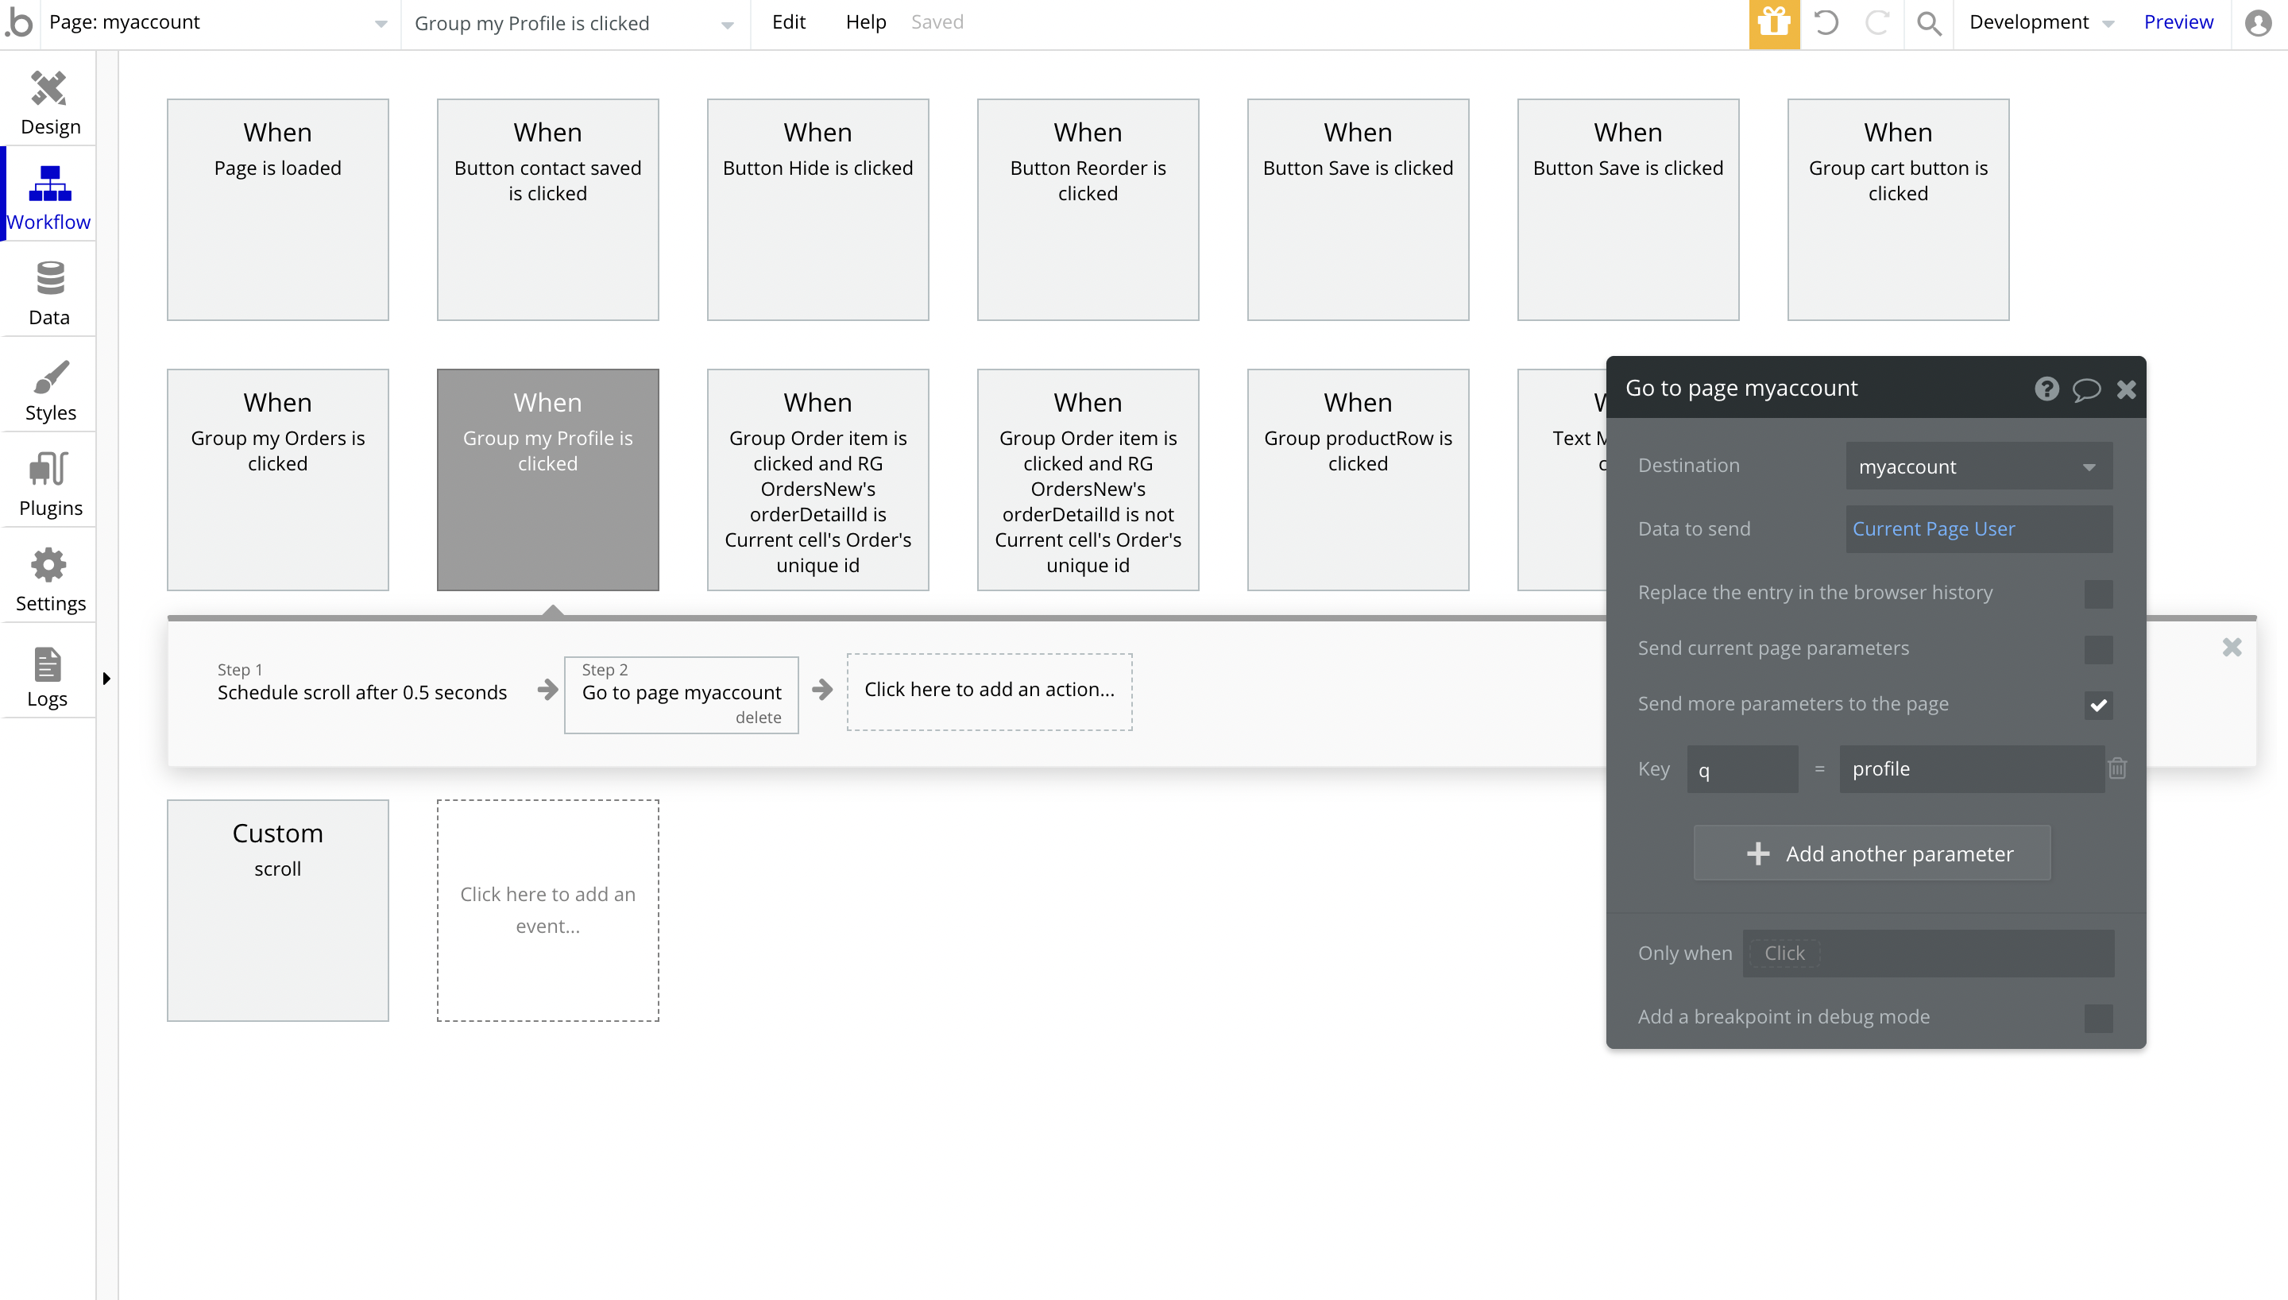
Task: Click Add another parameter button
Action: coord(1871,853)
